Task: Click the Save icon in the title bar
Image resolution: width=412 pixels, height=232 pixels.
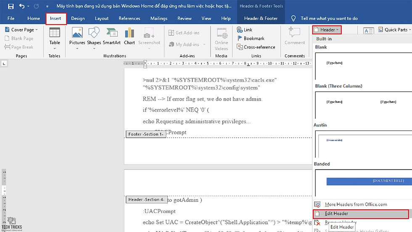Action: click(x=11, y=6)
